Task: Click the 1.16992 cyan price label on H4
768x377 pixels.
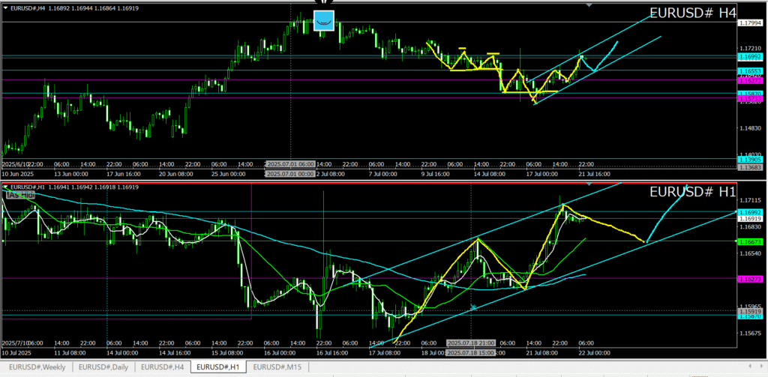Action: point(751,56)
